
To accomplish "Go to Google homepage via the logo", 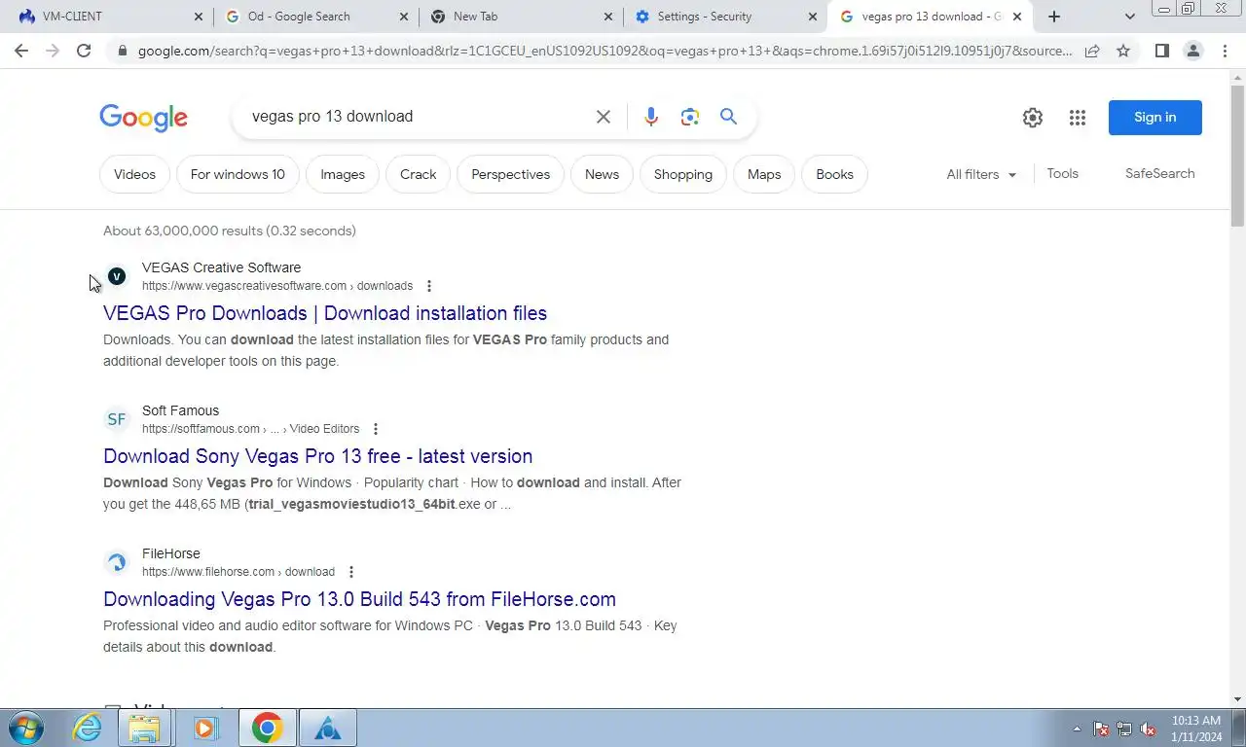I will point(143,118).
